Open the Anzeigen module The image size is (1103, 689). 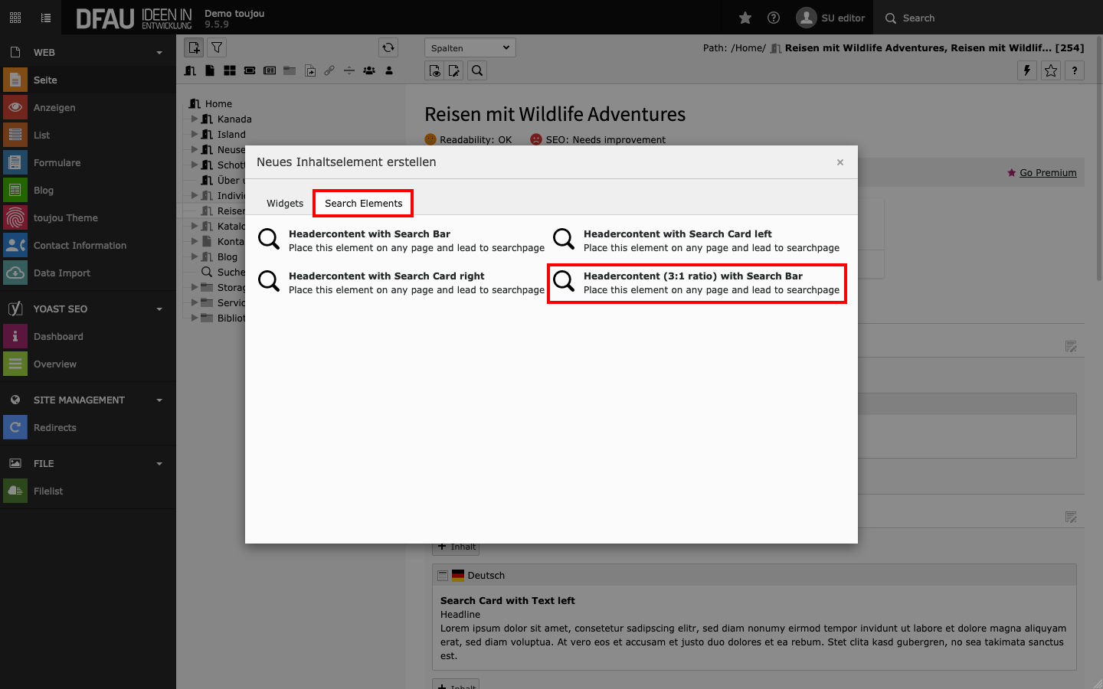(54, 108)
